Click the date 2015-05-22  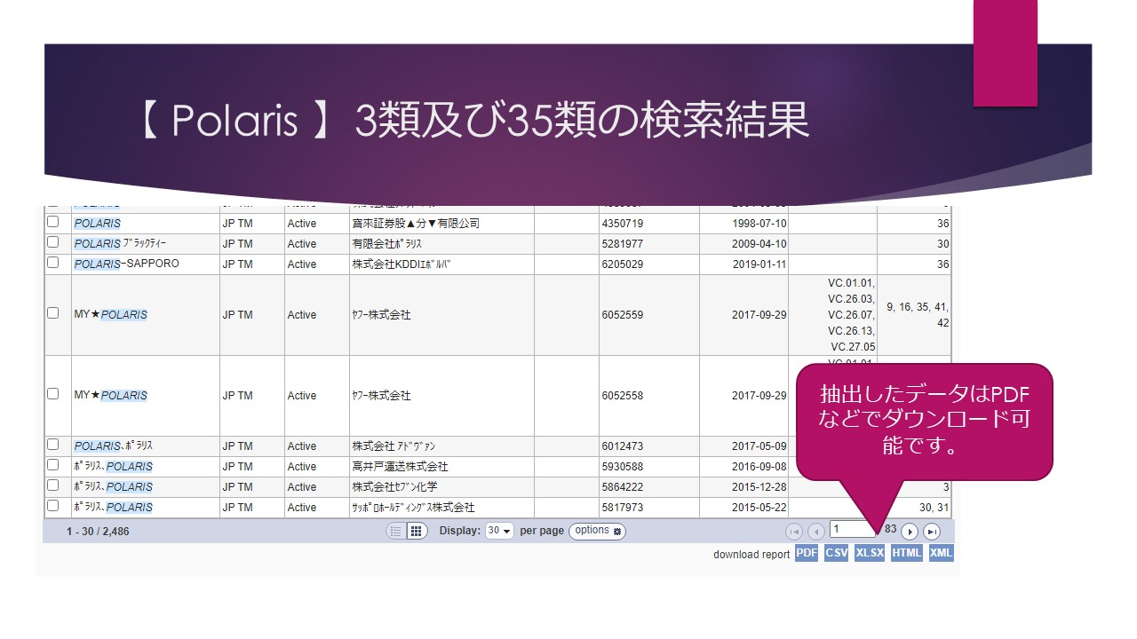[x=759, y=508]
